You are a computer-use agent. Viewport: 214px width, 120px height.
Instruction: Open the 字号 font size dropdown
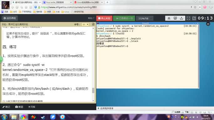click(x=85, y=24)
